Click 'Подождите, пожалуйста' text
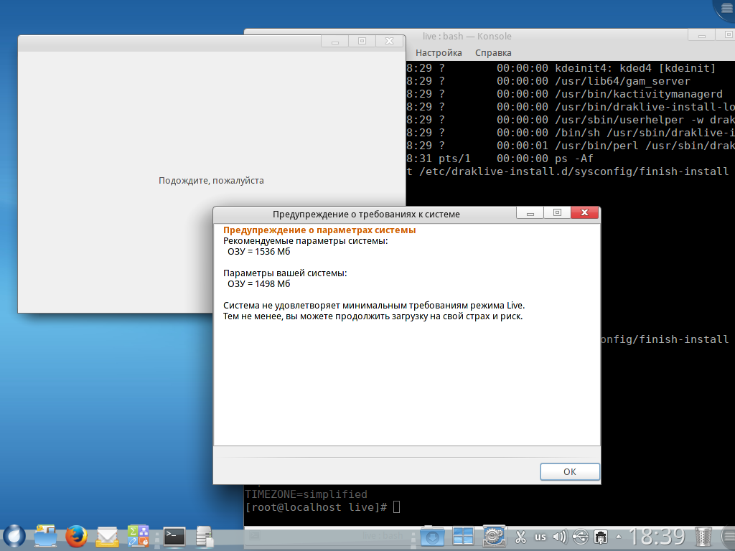The width and height of the screenshot is (735, 551). click(211, 180)
